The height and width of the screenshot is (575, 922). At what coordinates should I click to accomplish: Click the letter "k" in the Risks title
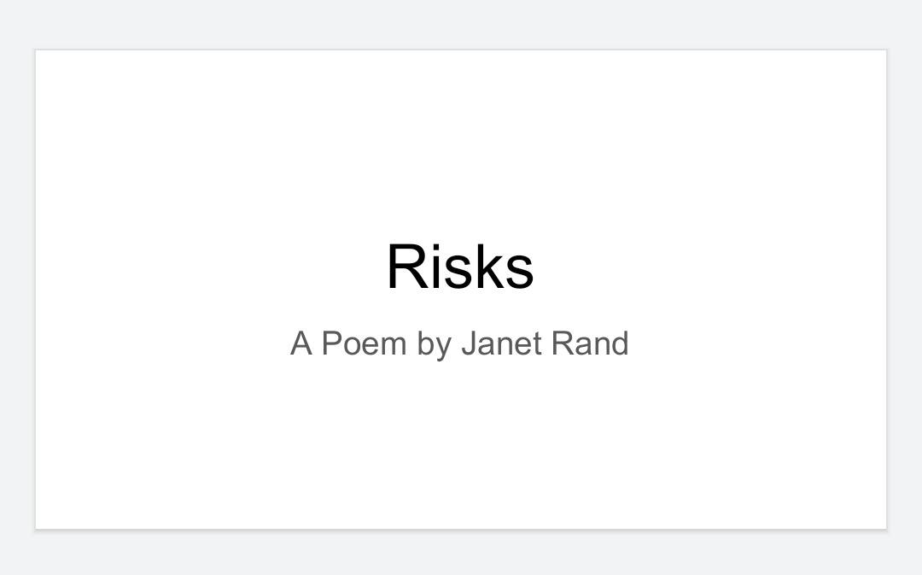click(486, 267)
